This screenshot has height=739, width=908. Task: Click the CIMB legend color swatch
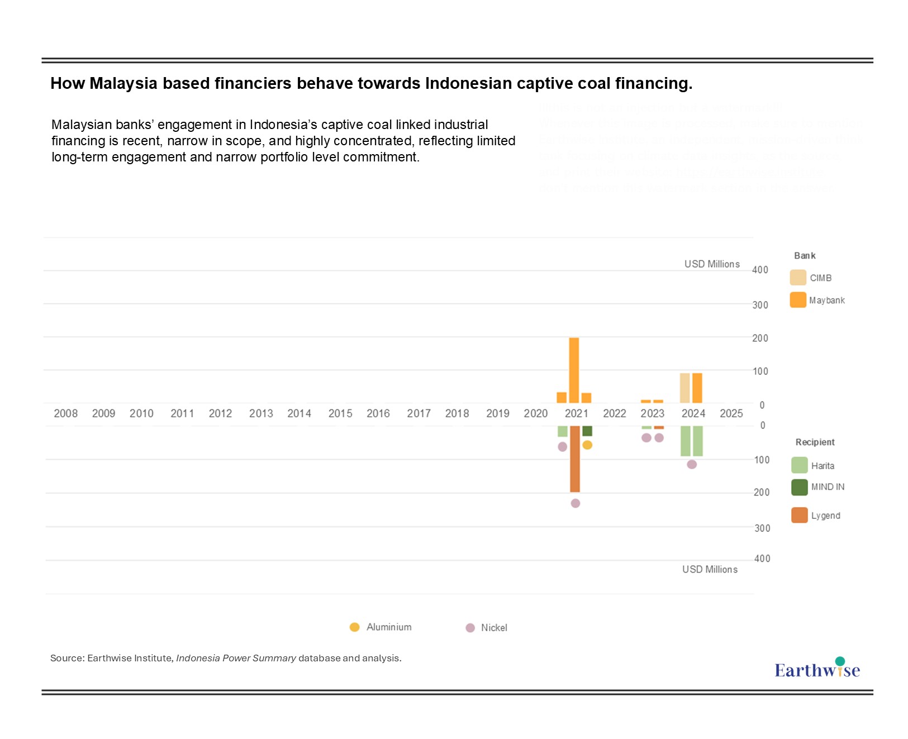tap(798, 278)
